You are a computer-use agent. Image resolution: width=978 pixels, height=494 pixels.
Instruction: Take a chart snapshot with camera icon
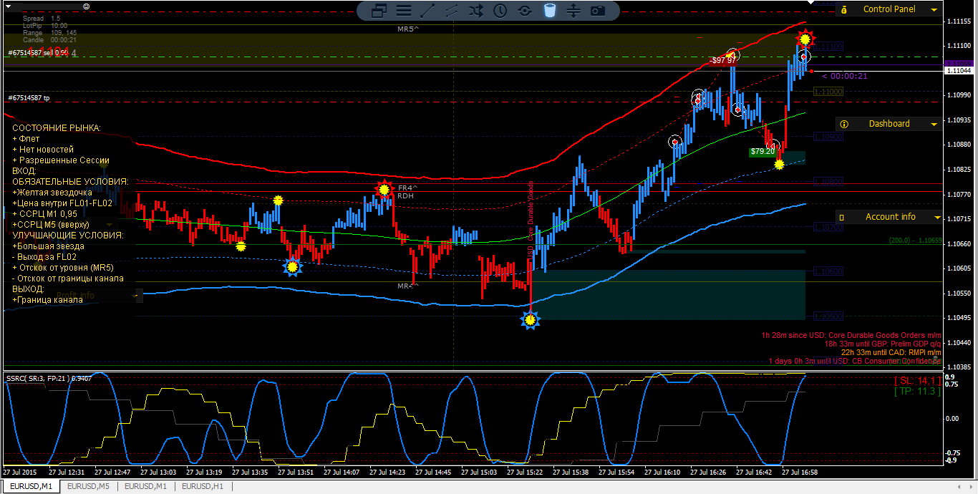(x=598, y=11)
